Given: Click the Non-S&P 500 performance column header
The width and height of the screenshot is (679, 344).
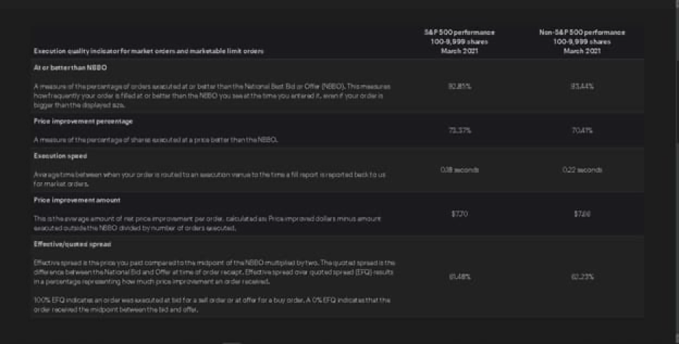Looking at the screenshot, I should coord(582,41).
